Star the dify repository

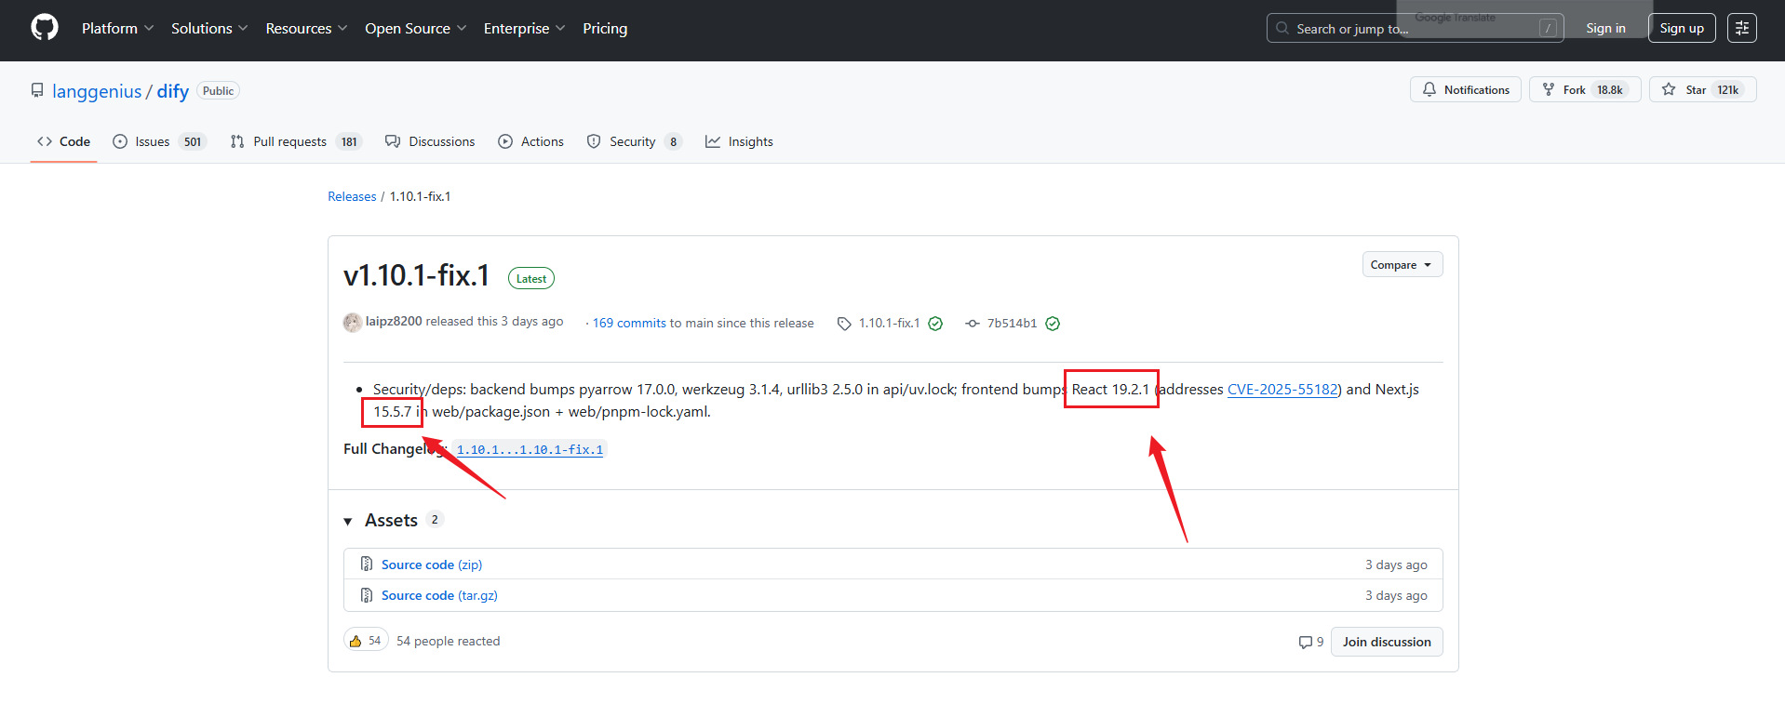click(x=1702, y=89)
